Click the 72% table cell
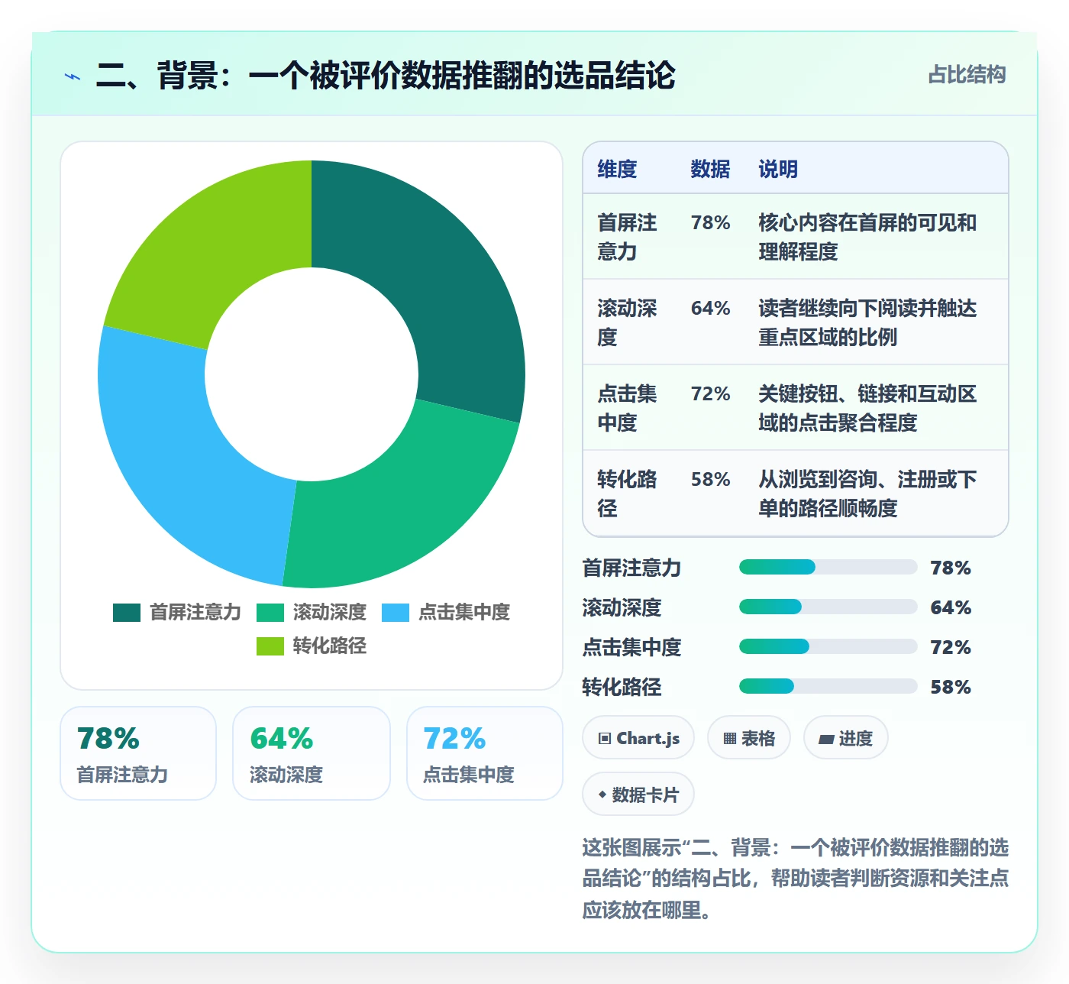Screen dimensions: 1069x984 711,393
